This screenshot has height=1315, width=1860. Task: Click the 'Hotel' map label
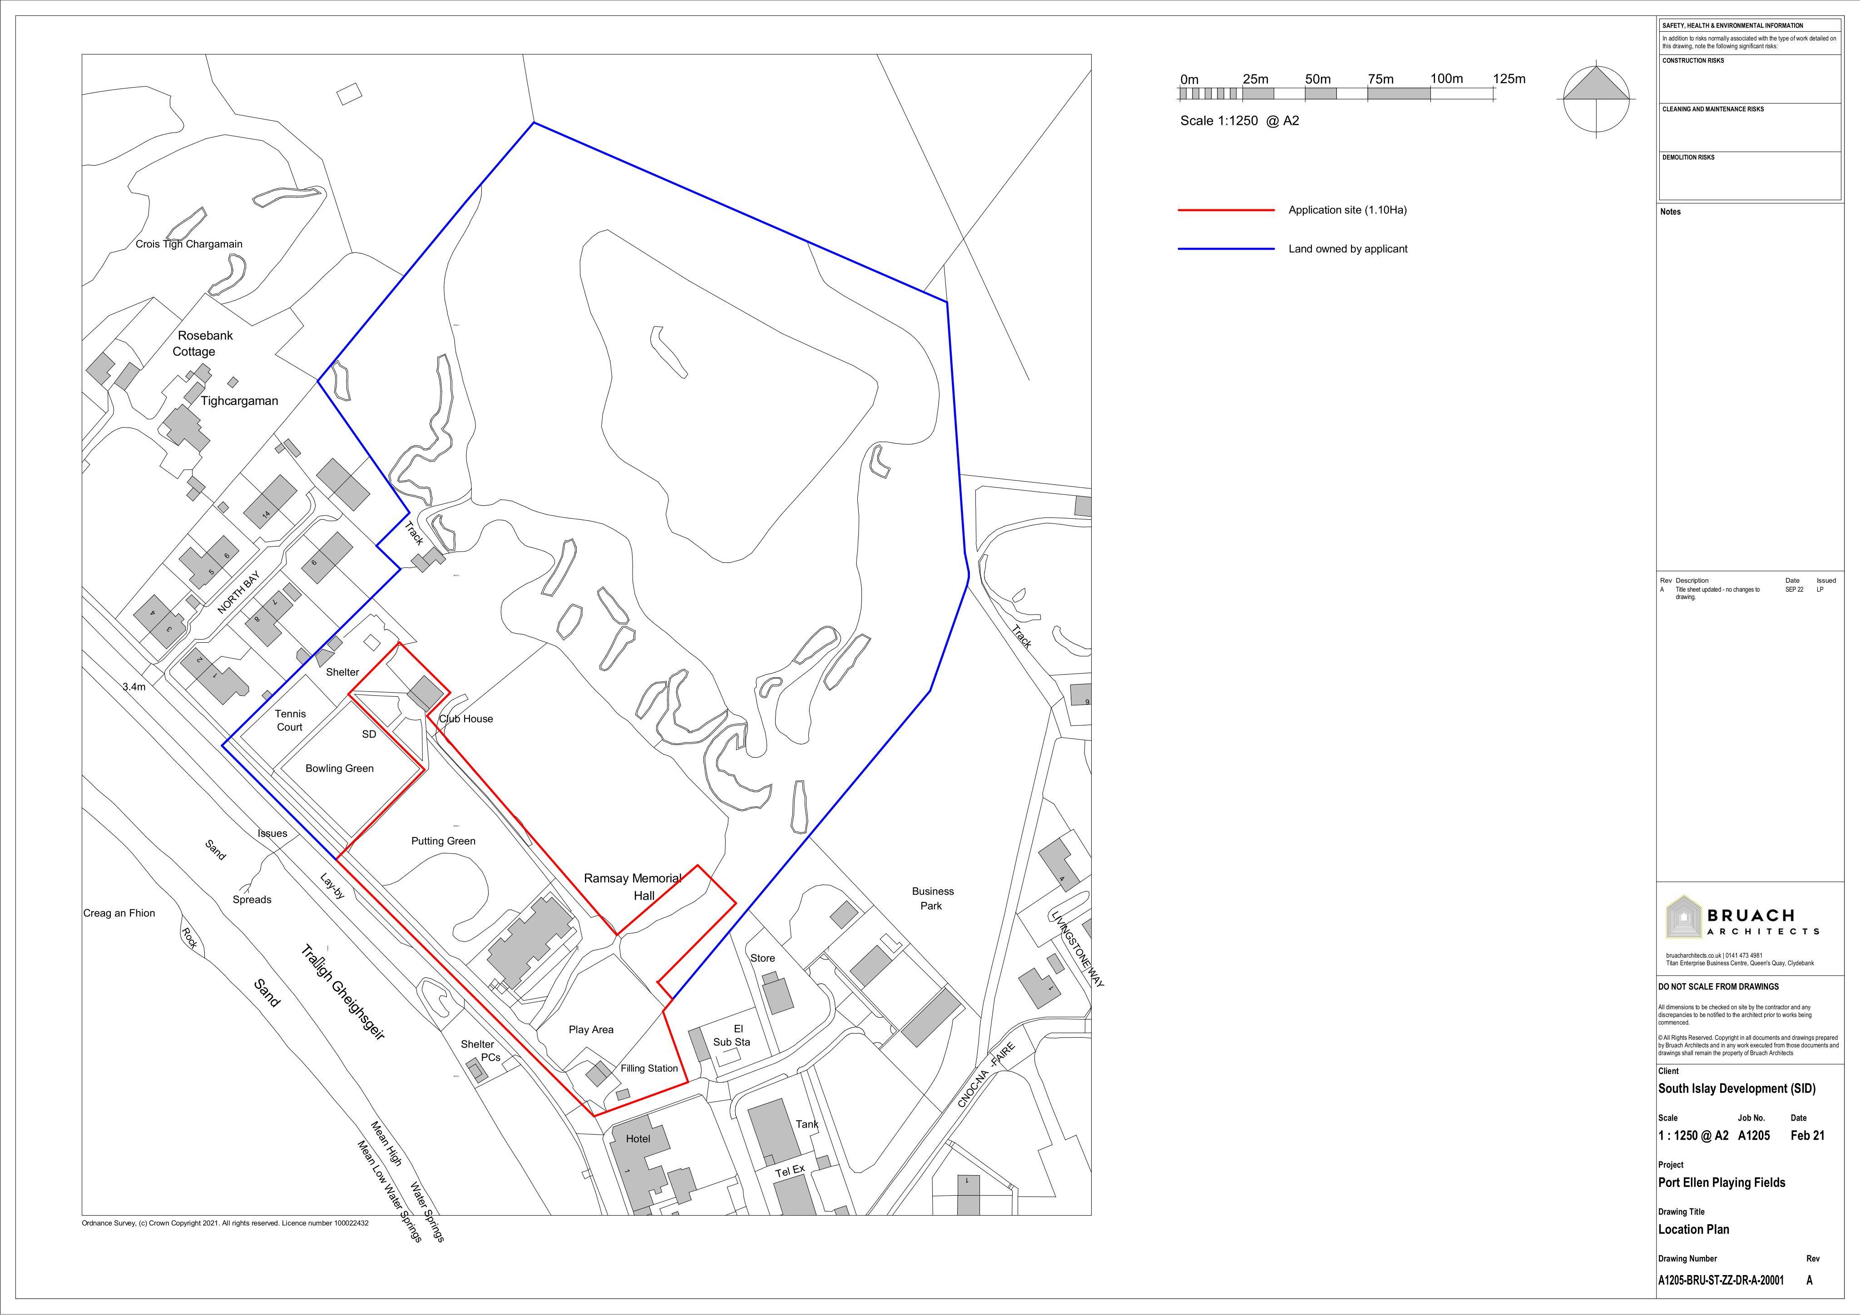coord(638,1138)
